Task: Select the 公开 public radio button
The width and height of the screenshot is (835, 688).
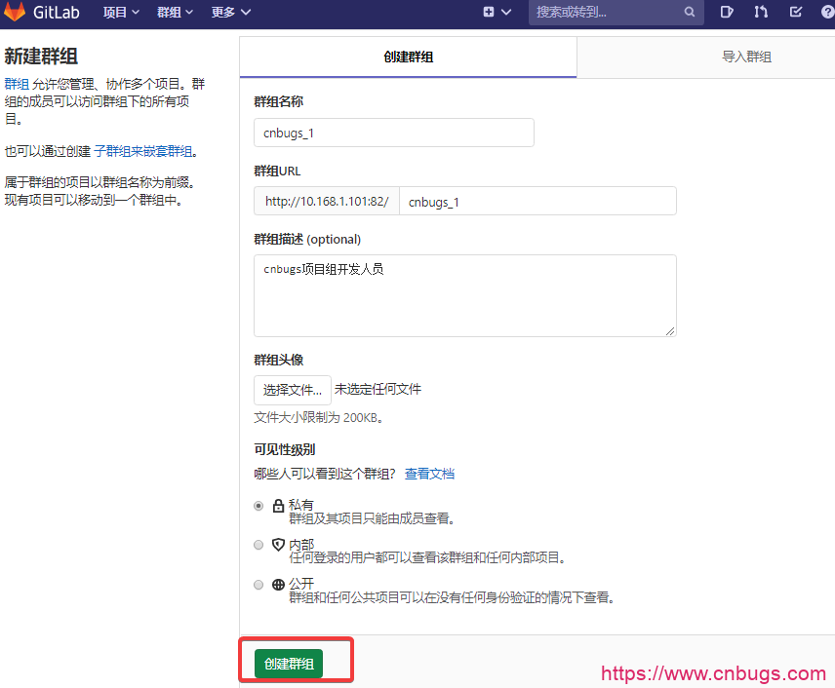Action: point(258,585)
